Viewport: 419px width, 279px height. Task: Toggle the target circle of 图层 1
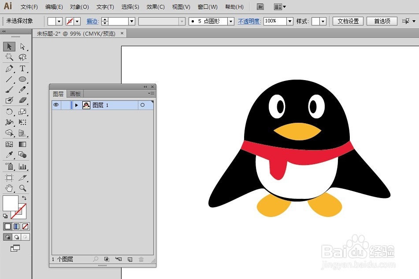(142, 105)
